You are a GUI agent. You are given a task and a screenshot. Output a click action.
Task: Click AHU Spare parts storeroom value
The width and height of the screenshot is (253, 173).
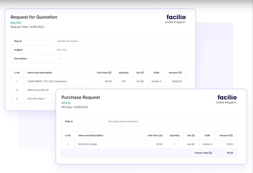pyautogui.click(x=123, y=121)
